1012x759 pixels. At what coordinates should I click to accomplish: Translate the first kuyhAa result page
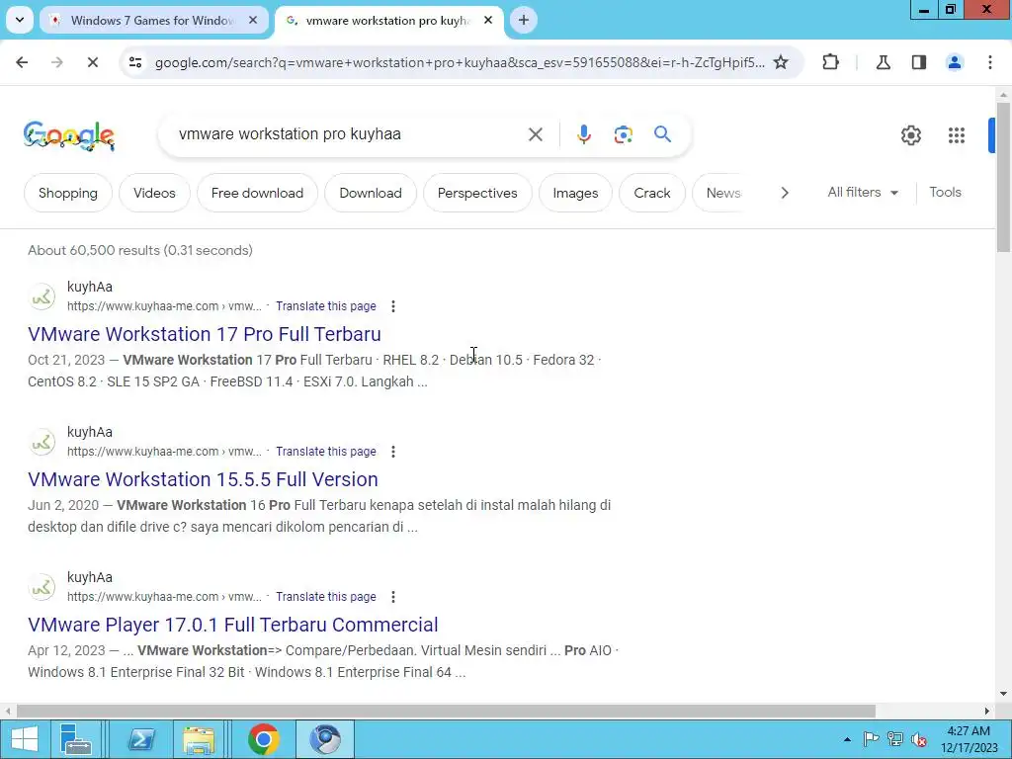326,306
